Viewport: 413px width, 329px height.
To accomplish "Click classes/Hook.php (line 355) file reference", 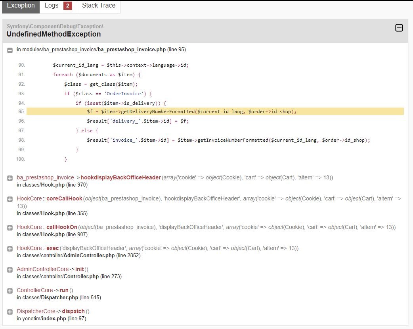I will pyautogui.click(x=52, y=214).
